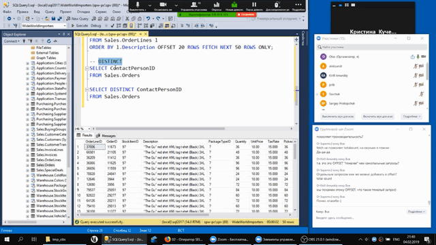
Task: Click Zoom new share green icon
Action: (234, 5)
